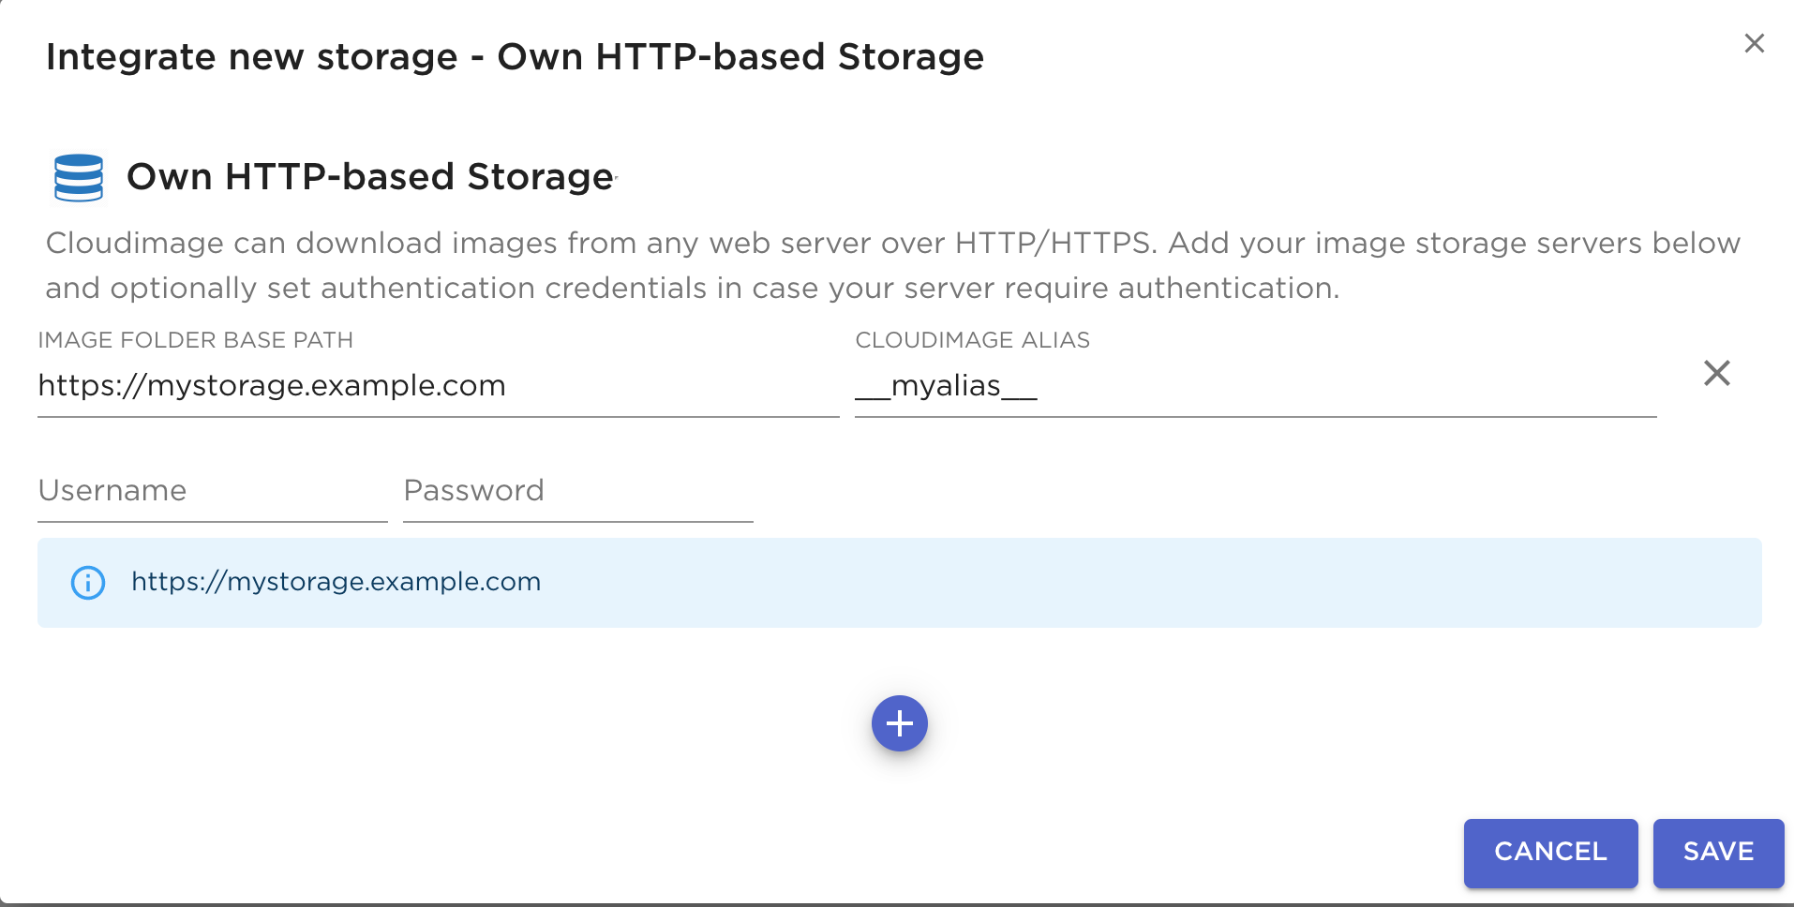This screenshot has height=907, width=1794.
Task: Click the 'Own HTTP-based Storage' section heading
Action: tap(370, 177)
